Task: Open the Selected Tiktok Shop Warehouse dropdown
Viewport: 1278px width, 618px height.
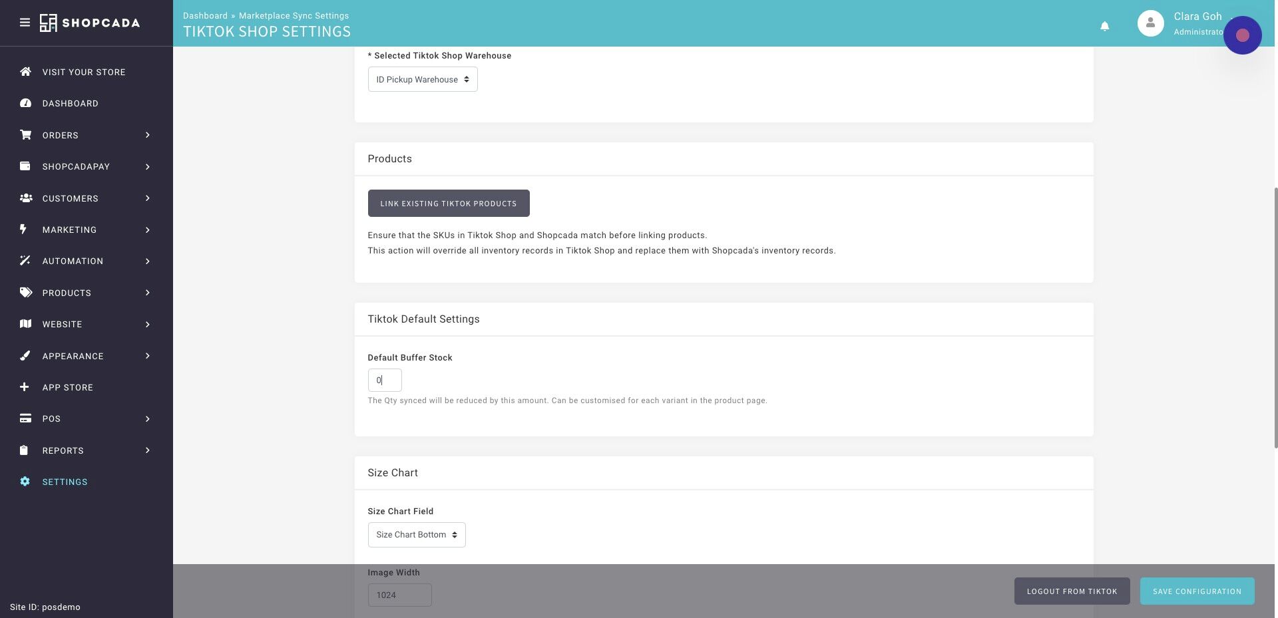Action: [423, 79]
